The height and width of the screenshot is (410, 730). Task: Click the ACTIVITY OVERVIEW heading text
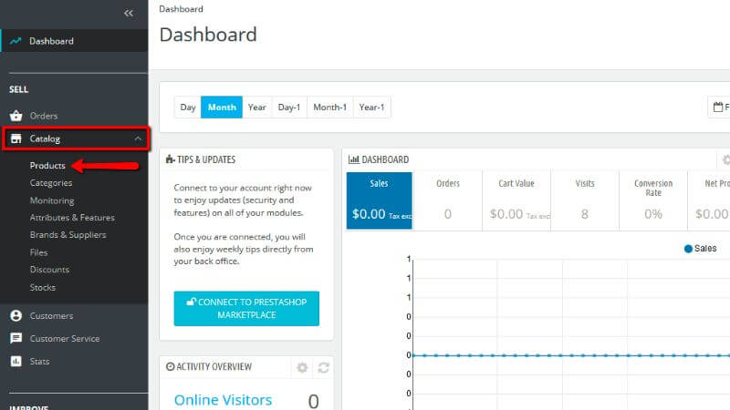click(214, 367)
